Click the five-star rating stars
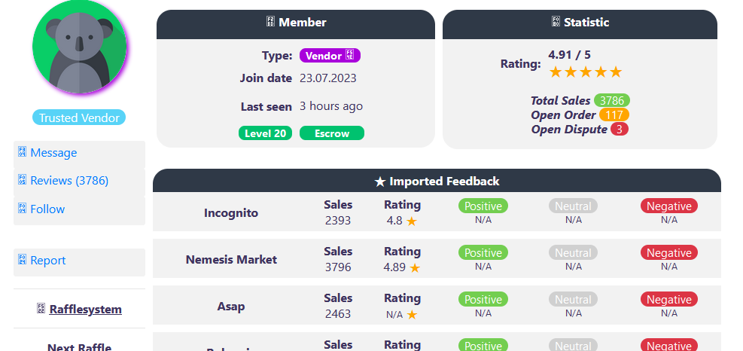This screenshot has height=351, width=743. point(586,72)
